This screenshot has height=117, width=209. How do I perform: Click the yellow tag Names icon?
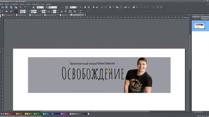[x=75, y=12]
